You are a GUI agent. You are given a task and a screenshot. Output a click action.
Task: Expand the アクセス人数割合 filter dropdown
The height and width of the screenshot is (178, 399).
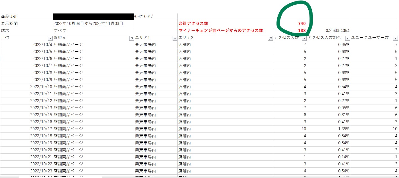coord(347,38)
